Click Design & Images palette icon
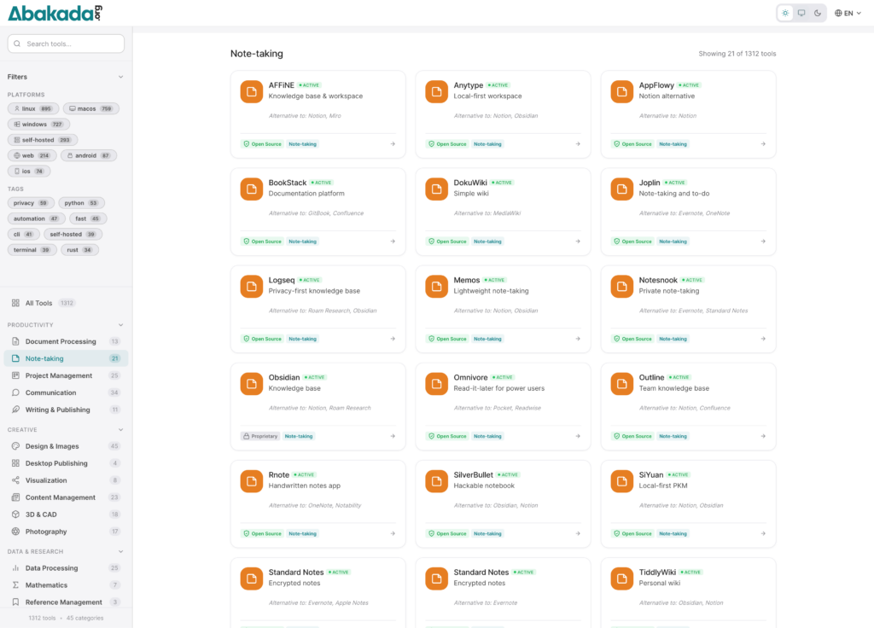The width and height of the screenshot is (874, 628). click(x=16, y=446)
